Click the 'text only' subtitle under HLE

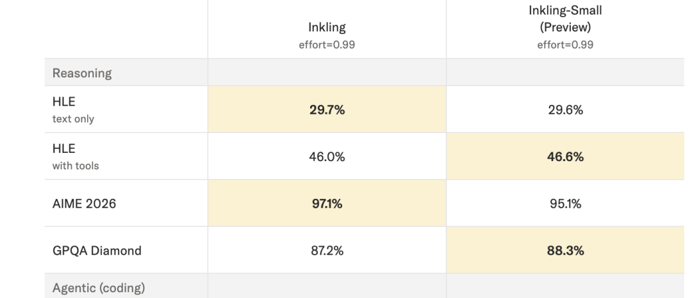tap(73, 119)
